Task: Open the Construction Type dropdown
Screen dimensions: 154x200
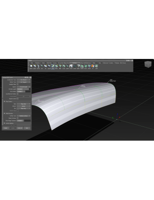Action: point(23,80)
